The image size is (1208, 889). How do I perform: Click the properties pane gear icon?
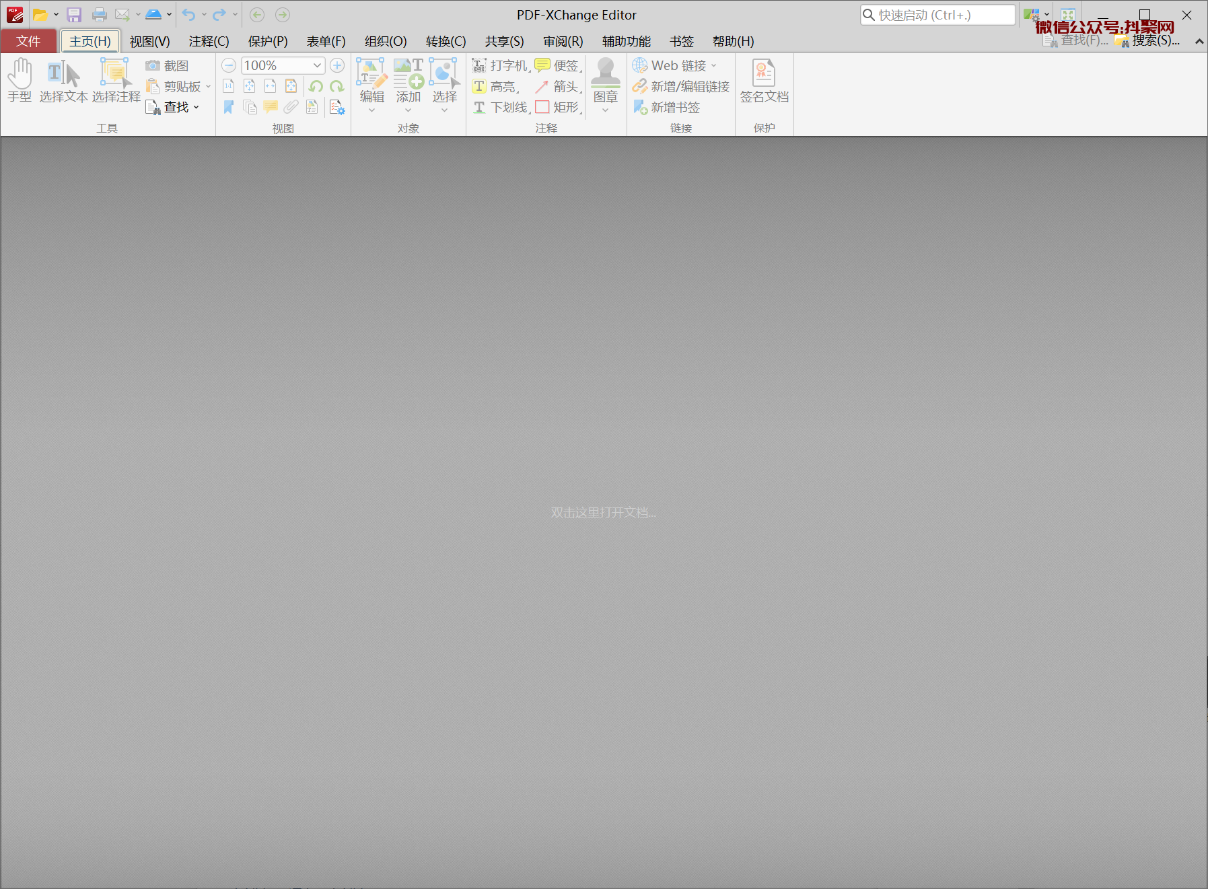pyautogui.click(x=337, y=107)
